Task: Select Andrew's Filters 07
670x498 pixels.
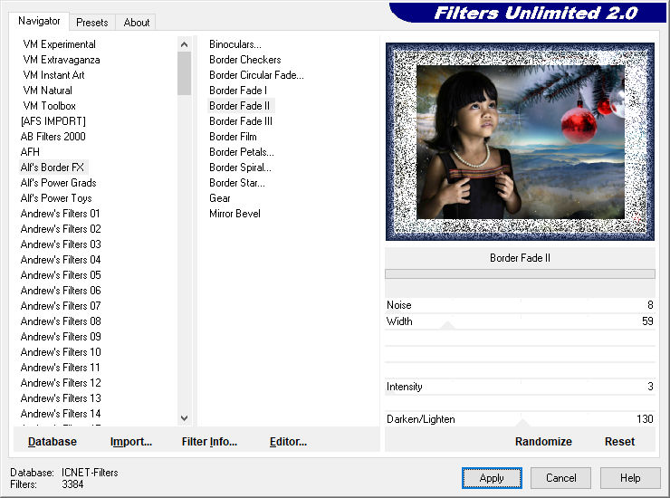Action: [61, 306]
